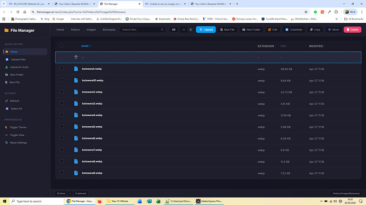
Task: Click file icon of botswana10.webp
Action: click(x=76, y=80)
